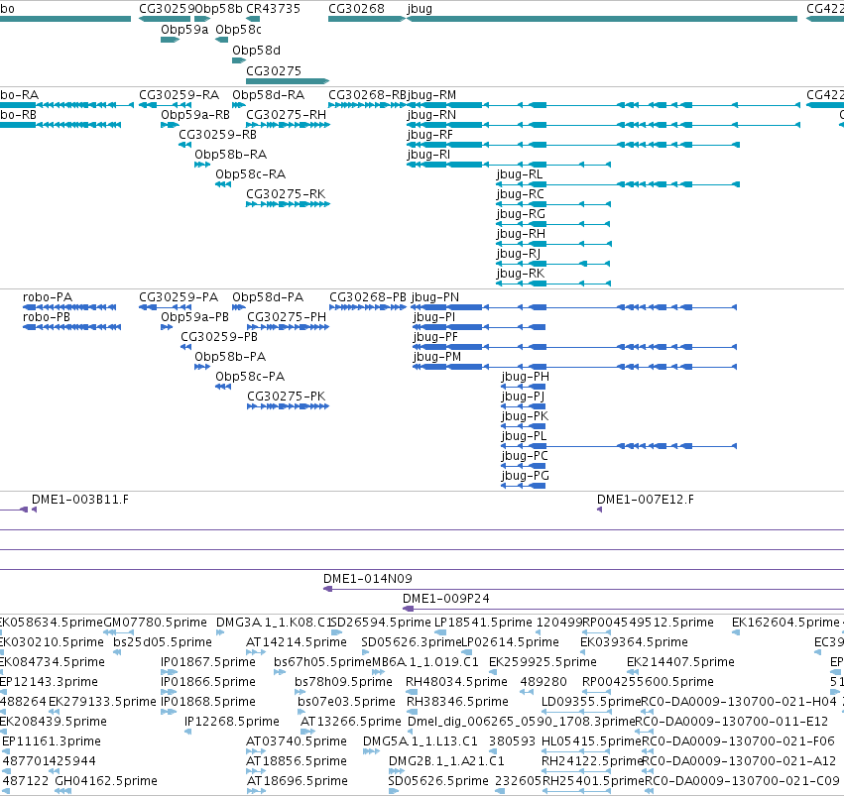Click the jbug-RK transcript label
This screenshot has height=796, width=844.
(x=521, y=274)
